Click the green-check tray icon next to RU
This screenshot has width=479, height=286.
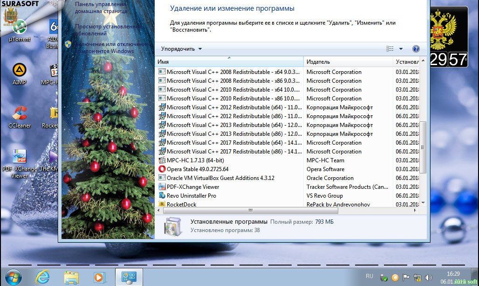click(x=383, y=278)
